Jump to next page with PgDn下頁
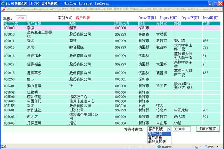This screenshot has width=224, height=149. (x=190, y=17)
